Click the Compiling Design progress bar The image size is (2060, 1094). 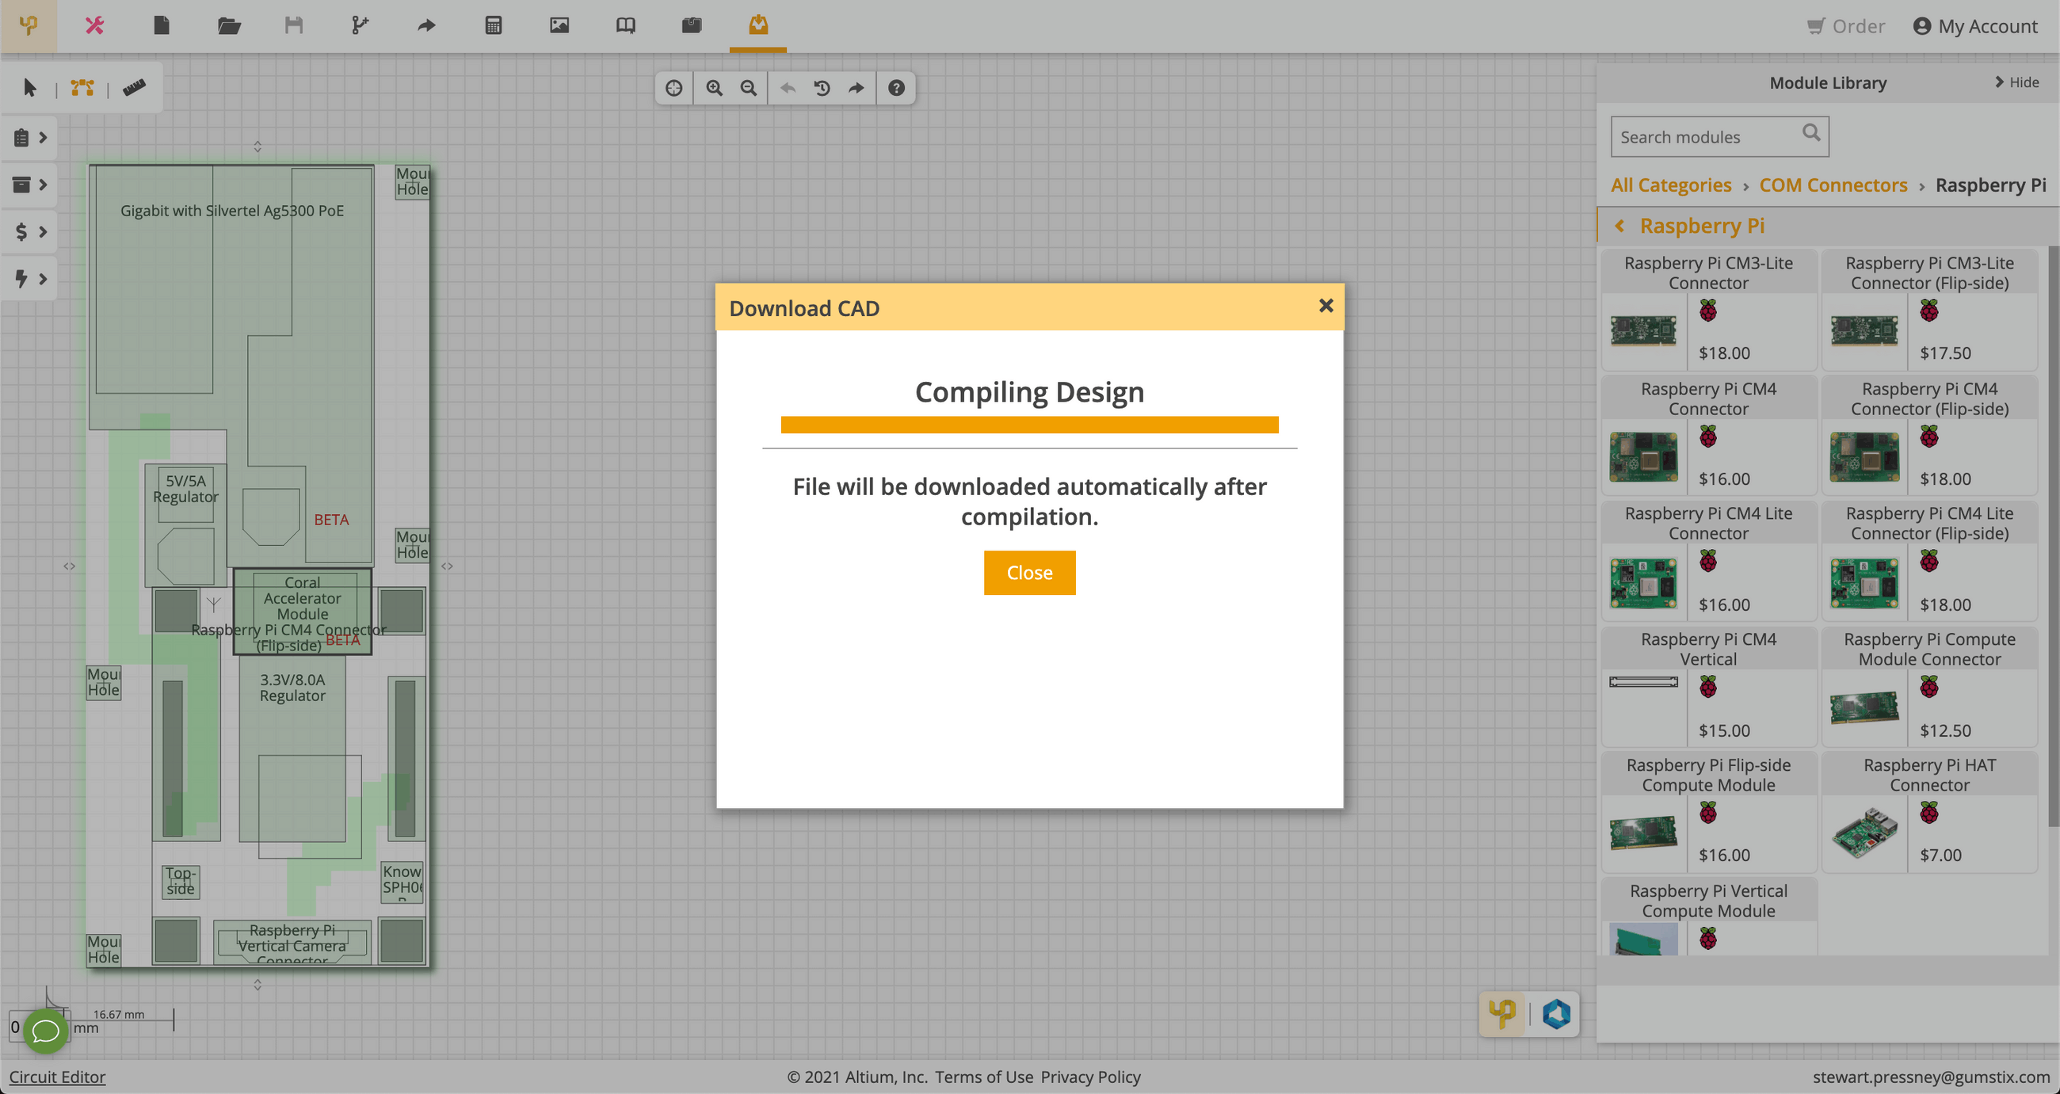(1029, 425)
